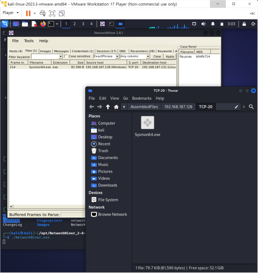Pause the virtual machine in VMware toolbar
Viewport: 258px width, 273px height.
click(x=28, y=13)
